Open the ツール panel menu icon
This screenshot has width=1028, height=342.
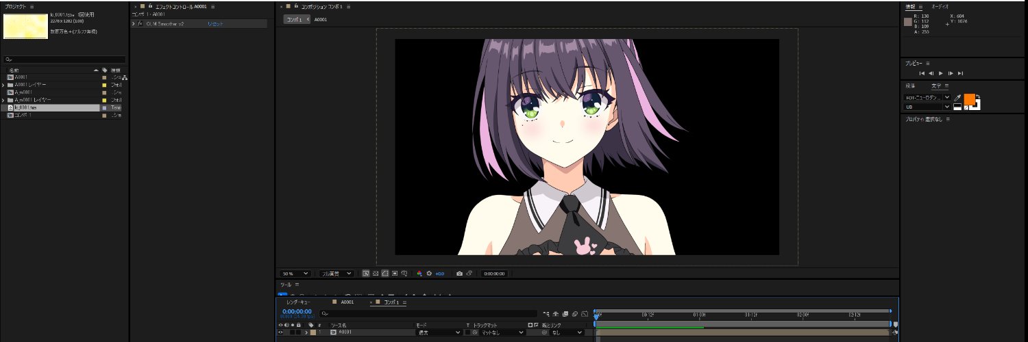297,285
